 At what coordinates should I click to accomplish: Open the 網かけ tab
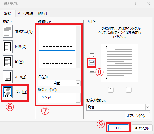[42, 14]
